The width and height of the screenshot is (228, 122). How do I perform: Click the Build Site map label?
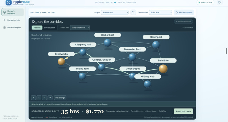coord(163,60)
